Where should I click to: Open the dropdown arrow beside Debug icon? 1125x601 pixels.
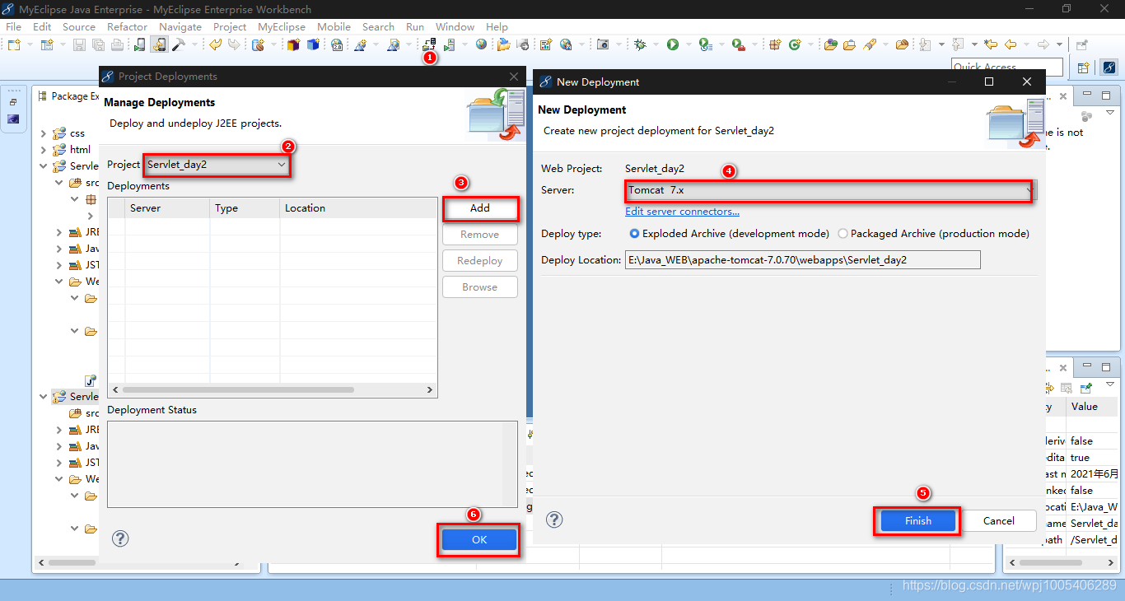coord(656,44)
